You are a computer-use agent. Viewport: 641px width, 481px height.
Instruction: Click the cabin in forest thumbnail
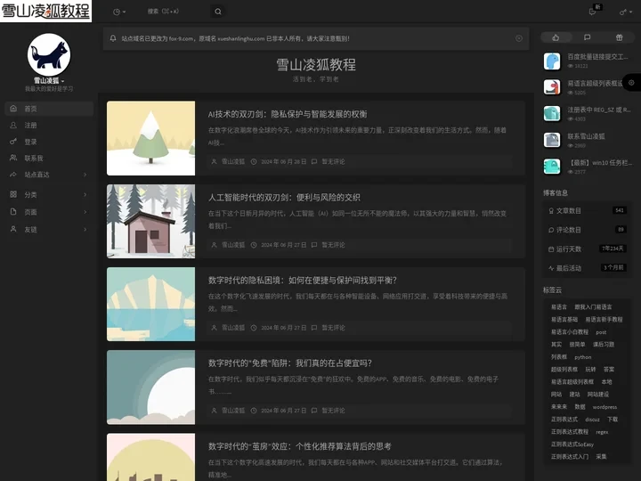[150, 221]
